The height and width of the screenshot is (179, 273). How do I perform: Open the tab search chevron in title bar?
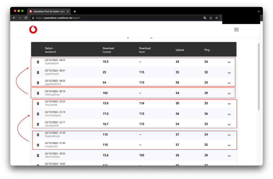tap(259, 11)
